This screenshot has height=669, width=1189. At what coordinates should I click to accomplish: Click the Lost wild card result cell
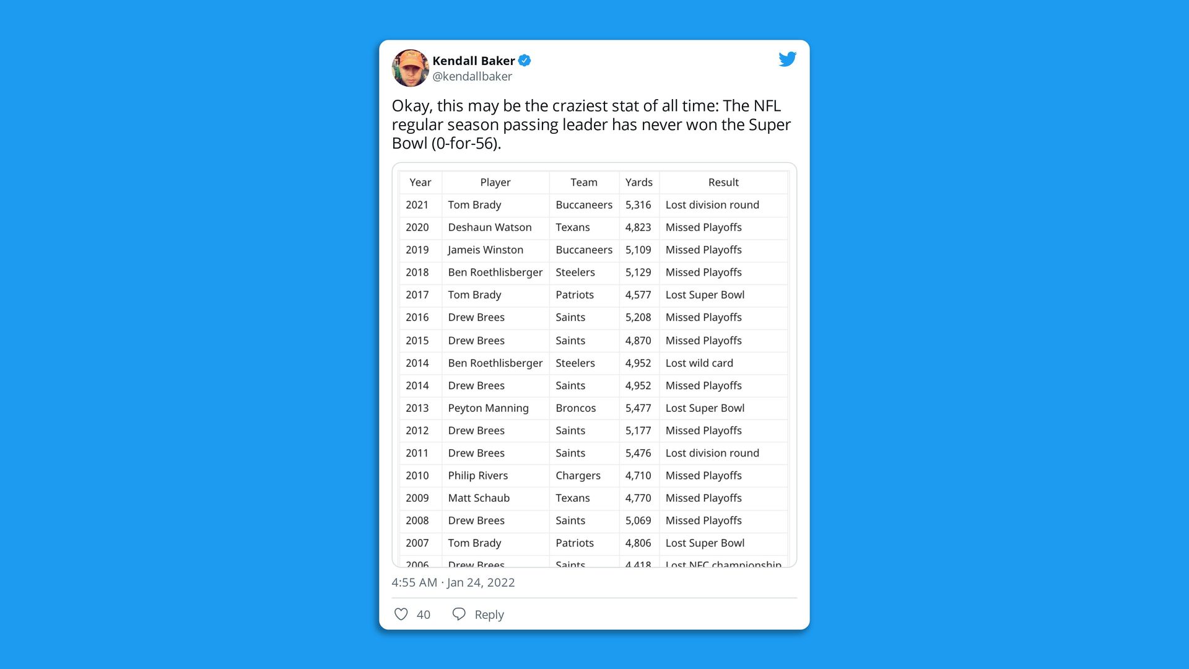click(699, 363)
